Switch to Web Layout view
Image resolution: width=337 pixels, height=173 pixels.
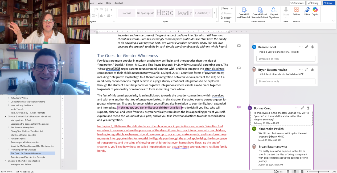tap(302, 172)
